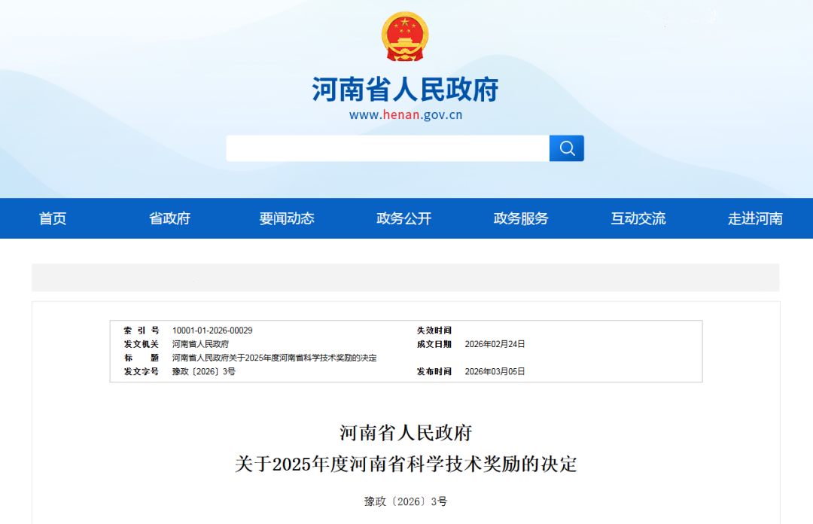Go to the 省政府 section
Screen dimensions: 813x524
[169, 218]
